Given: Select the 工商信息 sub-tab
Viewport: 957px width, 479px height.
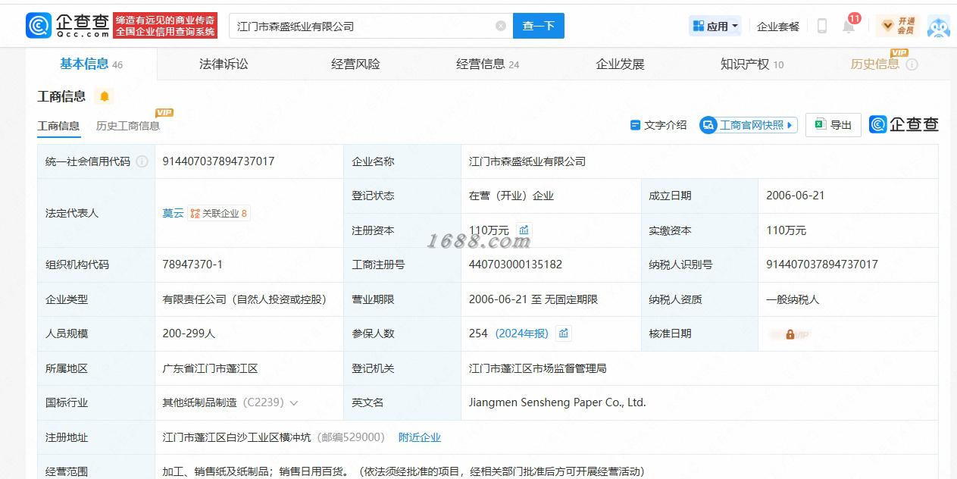Looking at the screenshot, I should pyautogui.click(x=58, y=126).
